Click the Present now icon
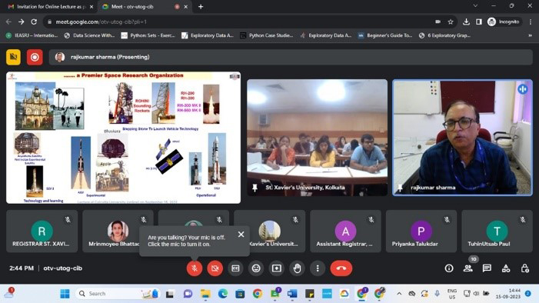This screenshot has width=539, height=303. click(277, 268)
